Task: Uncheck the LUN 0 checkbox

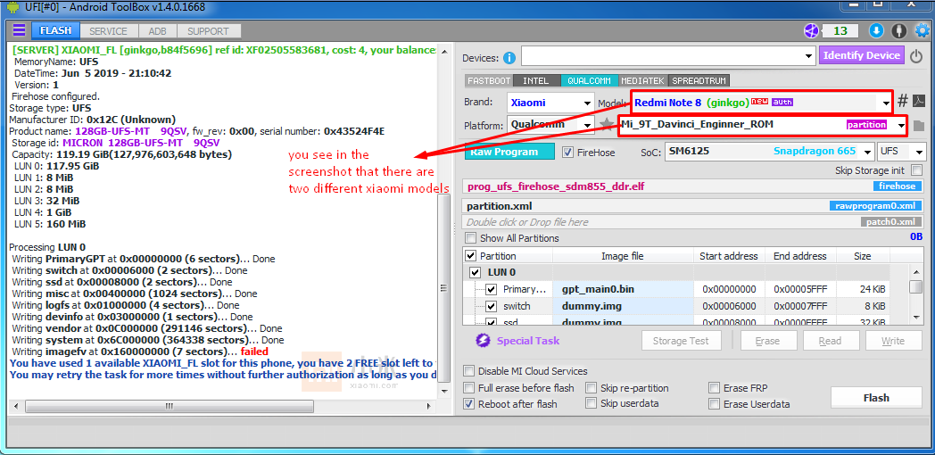Action: click(476, 272)
